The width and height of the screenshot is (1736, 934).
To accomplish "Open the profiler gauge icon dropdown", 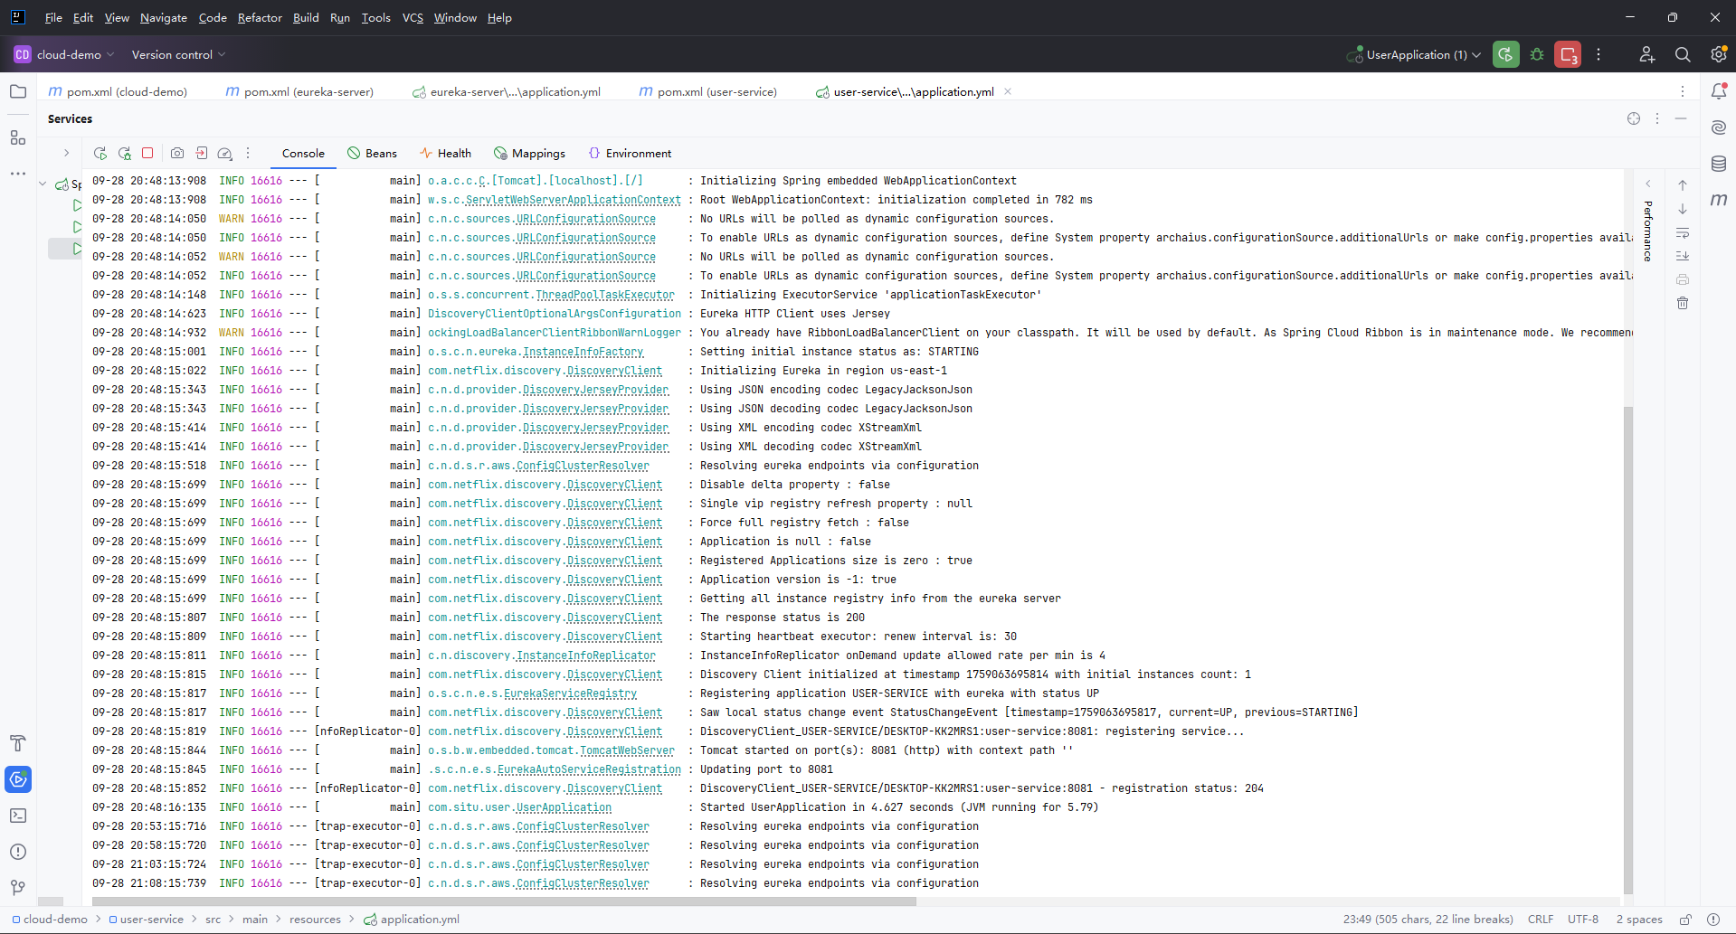I will tap(225, 154).
